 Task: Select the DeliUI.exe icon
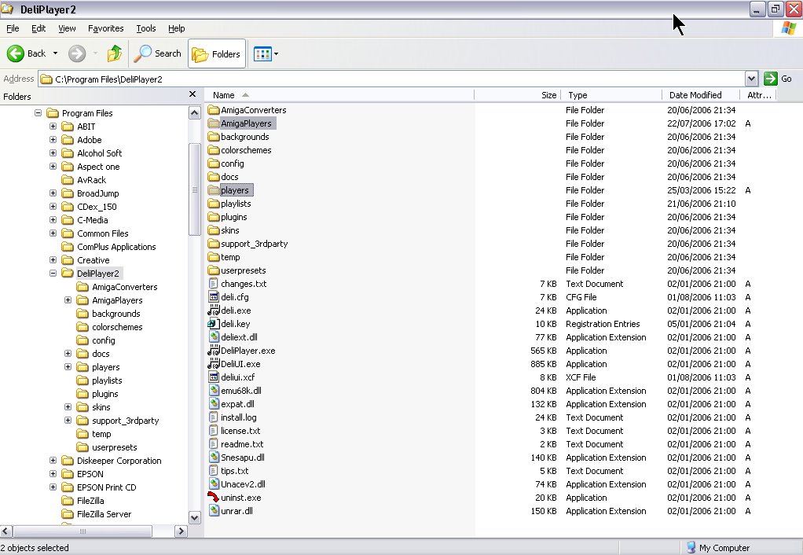pyautogui.click(x=214, y=364)
